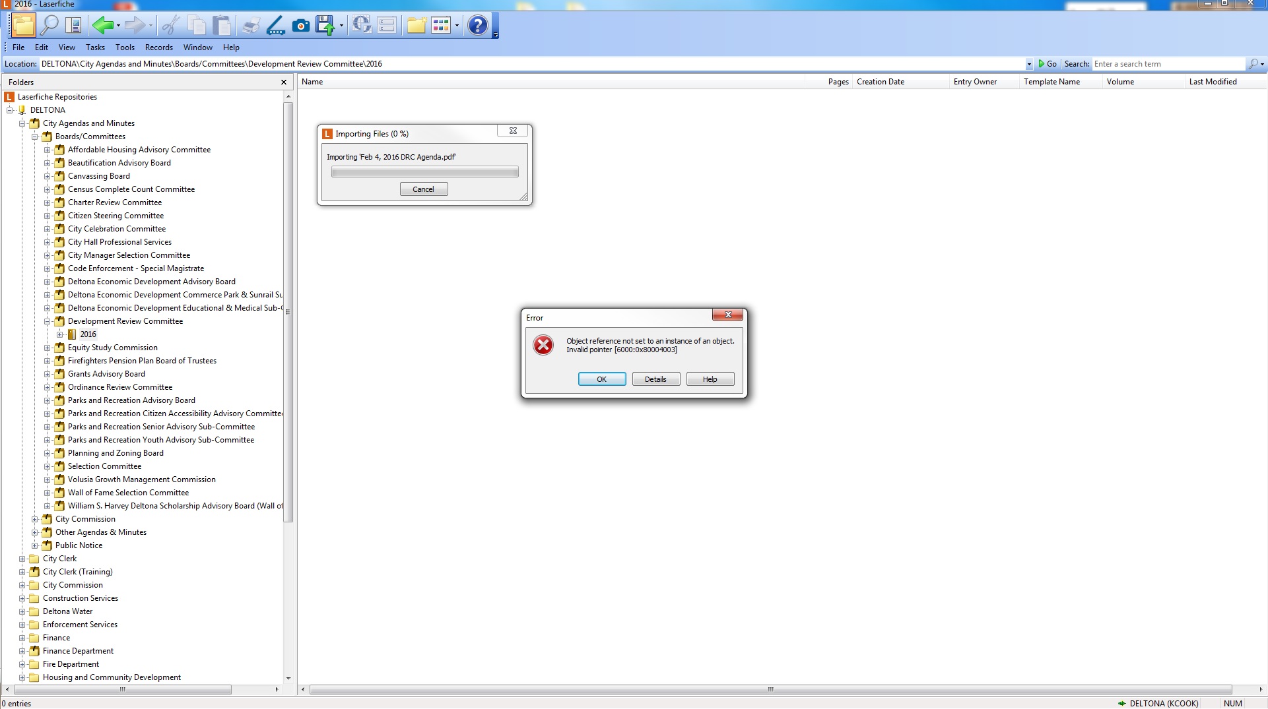Open back arrow history dropdown
This screenshot has height=709, width=1268.
click(118, 26)
